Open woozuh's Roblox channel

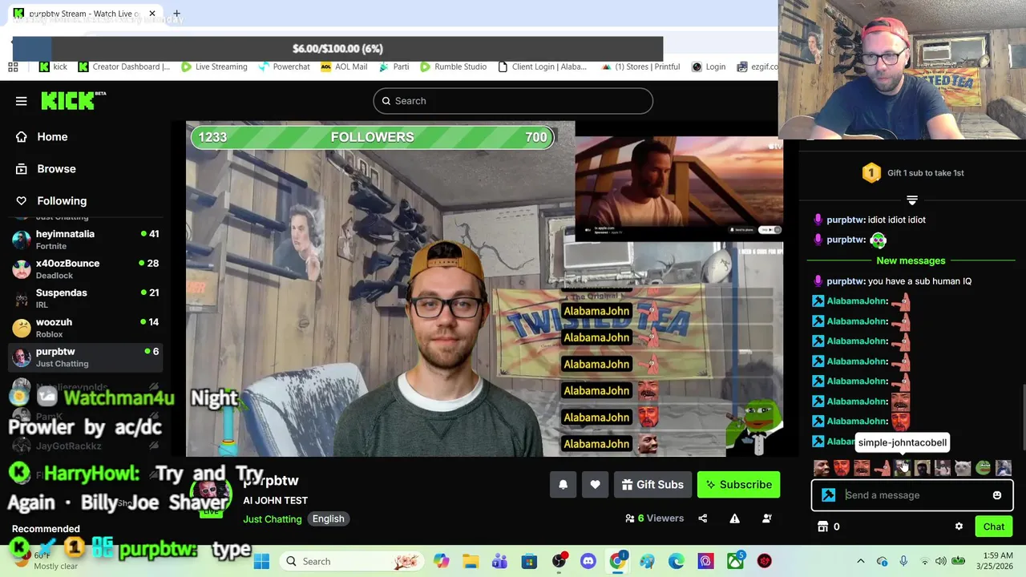(87, 328)
